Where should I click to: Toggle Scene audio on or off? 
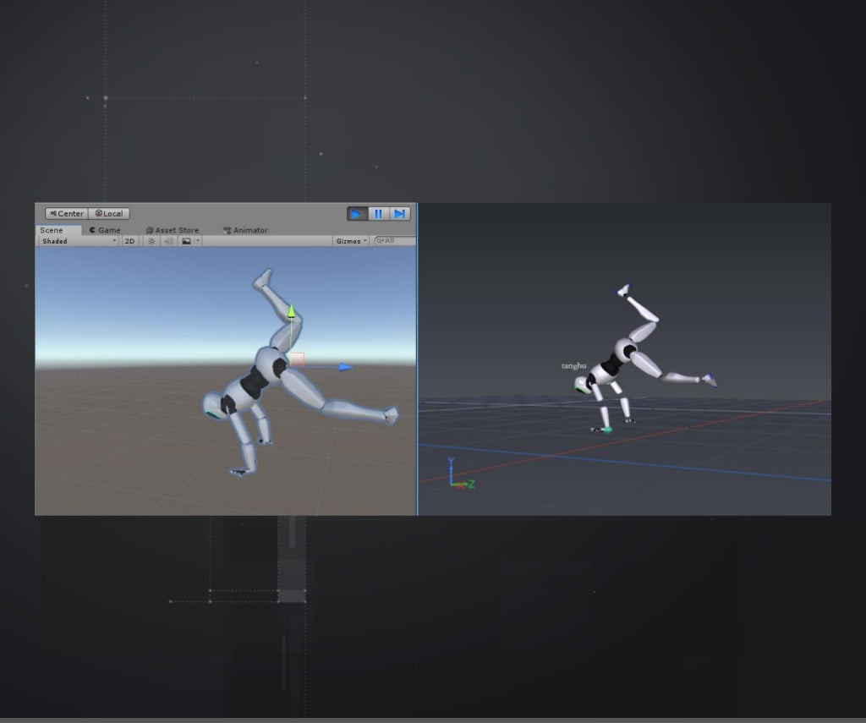[167, 240]
